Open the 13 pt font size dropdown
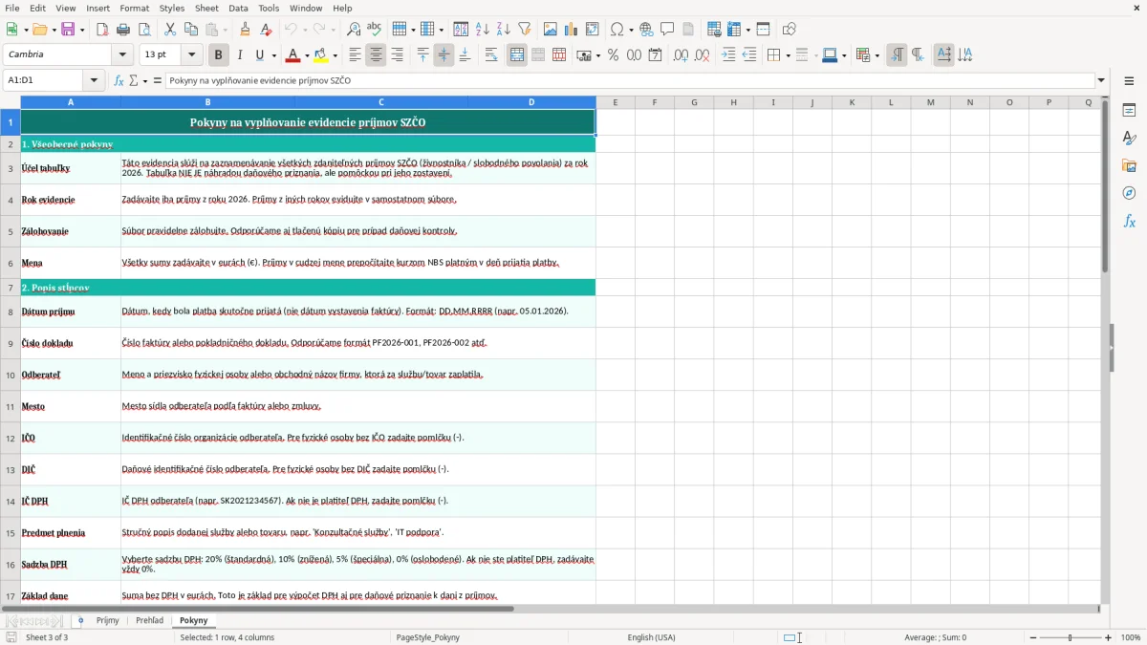 tap(192, 55)
